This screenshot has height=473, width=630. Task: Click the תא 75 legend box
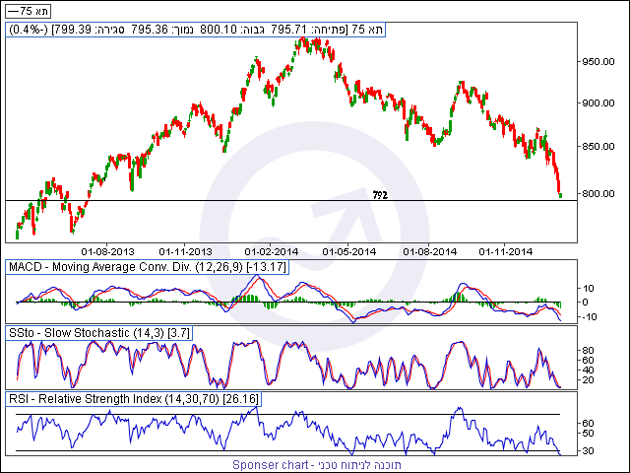pyautogui.click(x=28, y=11)
